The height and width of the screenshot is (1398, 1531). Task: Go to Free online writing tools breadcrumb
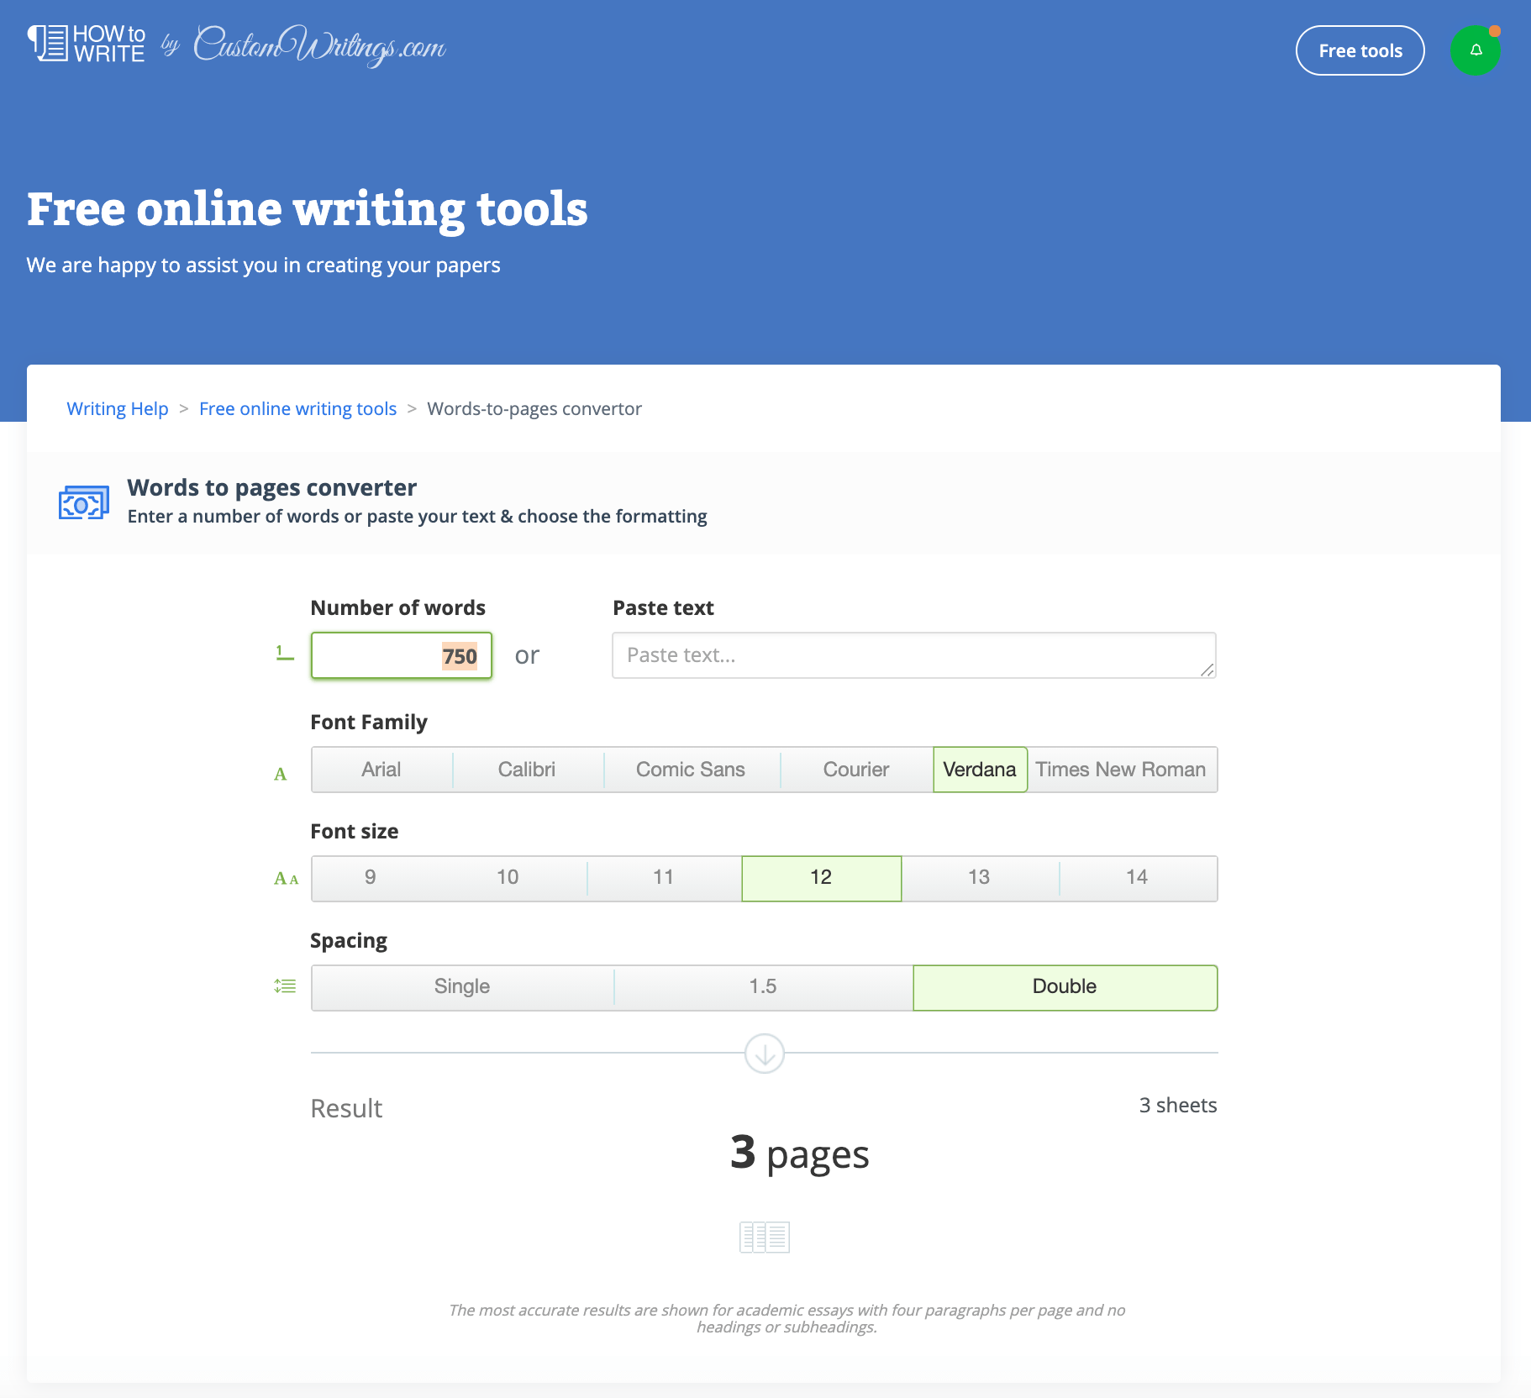tap(297, 408)
